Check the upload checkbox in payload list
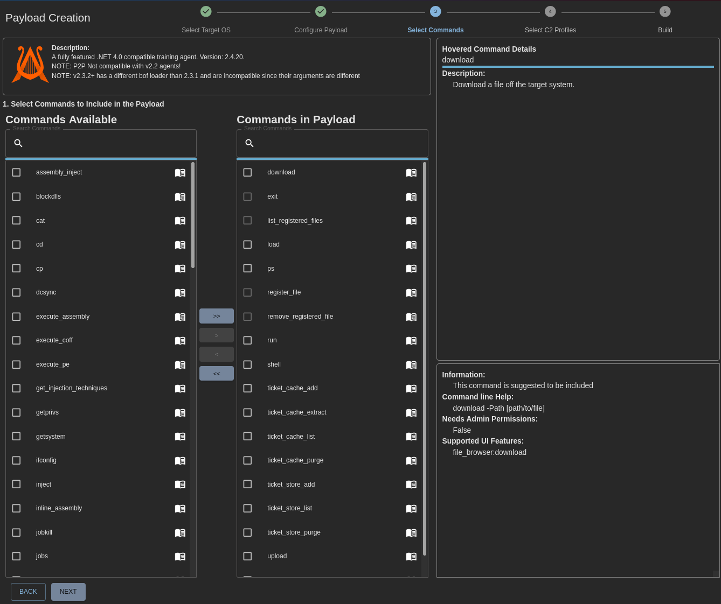 247,556
